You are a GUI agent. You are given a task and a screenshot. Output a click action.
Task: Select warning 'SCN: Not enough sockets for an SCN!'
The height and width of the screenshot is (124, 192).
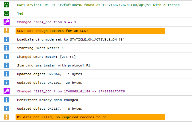point(90,31)
